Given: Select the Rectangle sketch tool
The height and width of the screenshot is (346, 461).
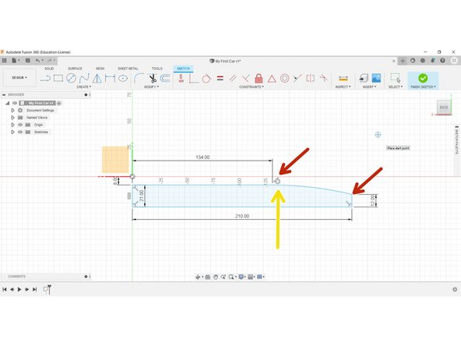Looking at the screenshot, I should point(58,78).
